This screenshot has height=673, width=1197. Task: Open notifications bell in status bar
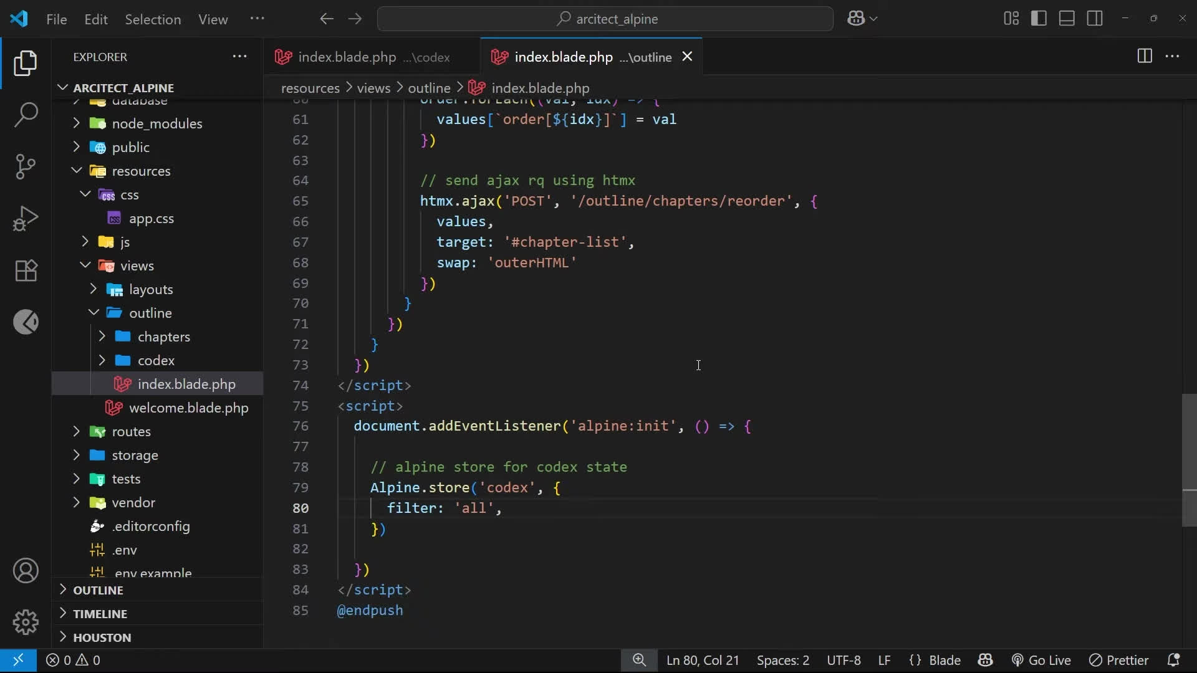point(1173,660)
